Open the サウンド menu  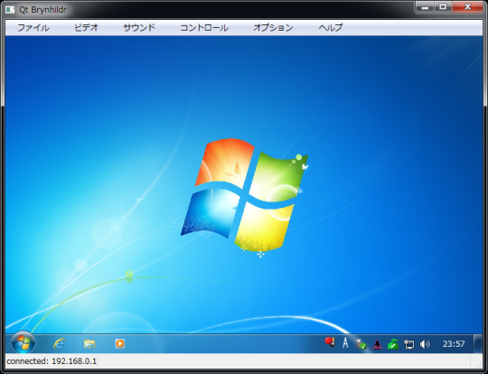pos(139,28)
